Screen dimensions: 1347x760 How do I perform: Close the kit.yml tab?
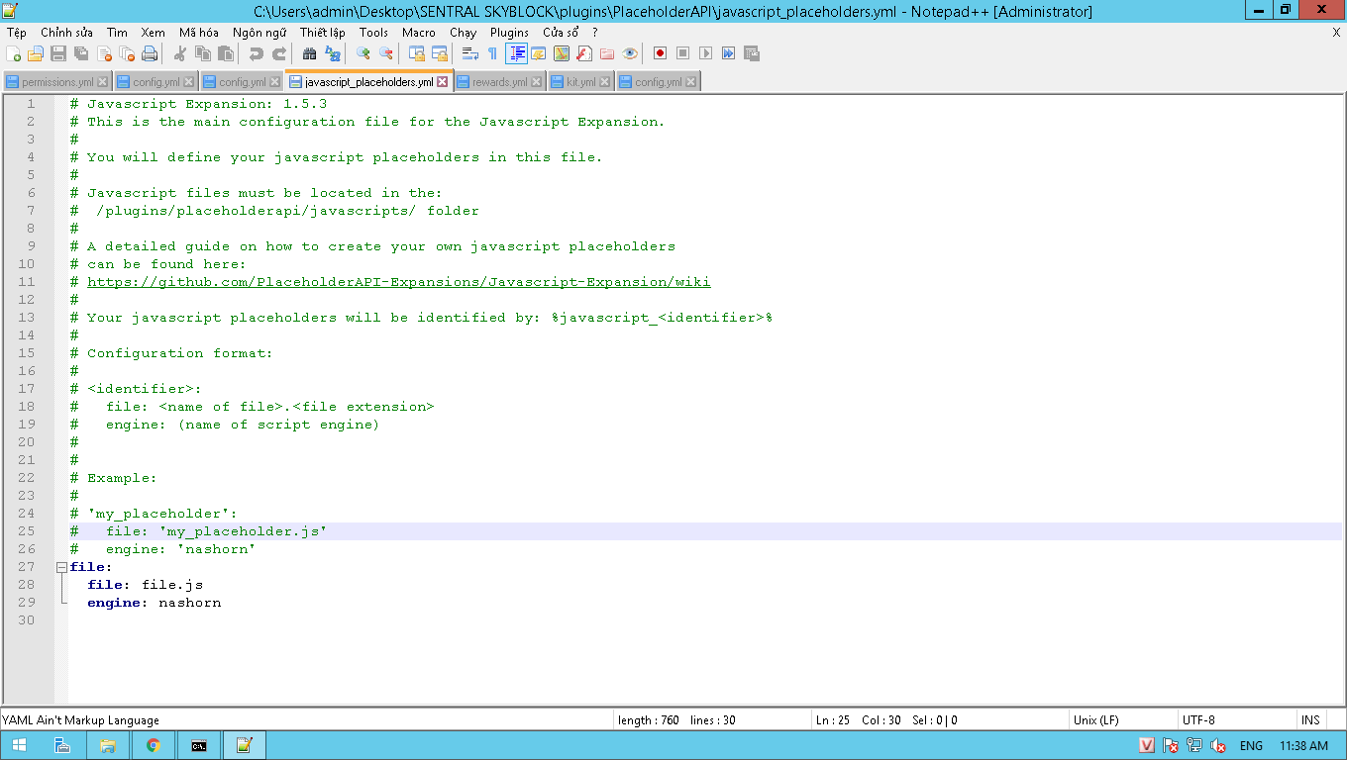click(605, 82)
